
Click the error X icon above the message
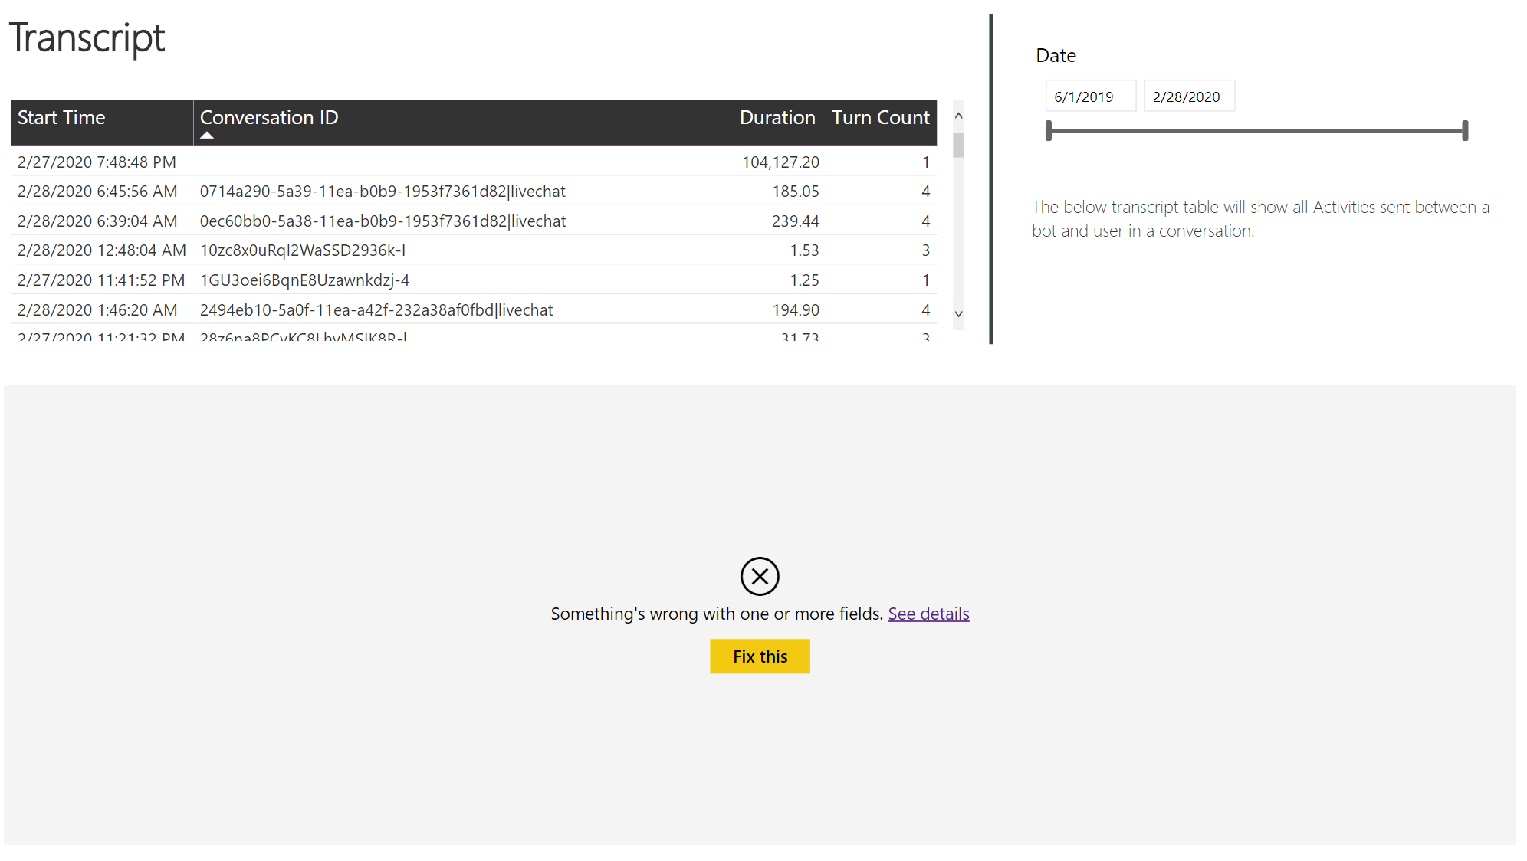[x=759, y=577]
